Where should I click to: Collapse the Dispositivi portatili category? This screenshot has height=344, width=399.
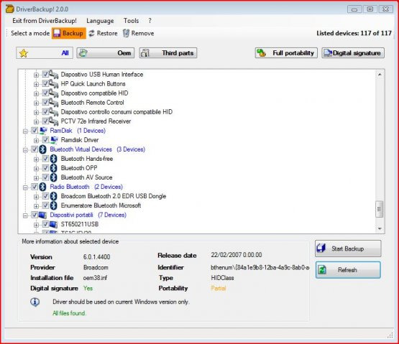coord(25,216)
